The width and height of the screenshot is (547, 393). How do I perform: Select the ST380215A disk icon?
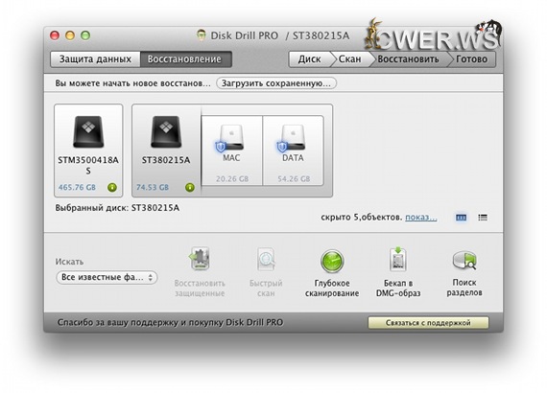(x=166, y=132)
